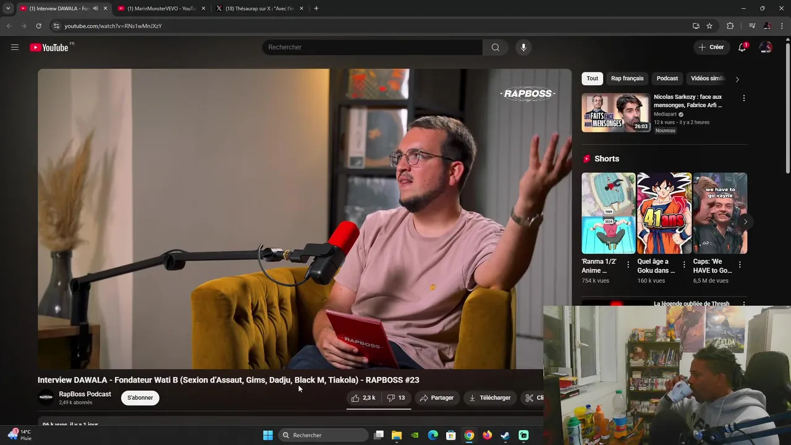
Task: Click the Créer button
Action: coord(711,47)
